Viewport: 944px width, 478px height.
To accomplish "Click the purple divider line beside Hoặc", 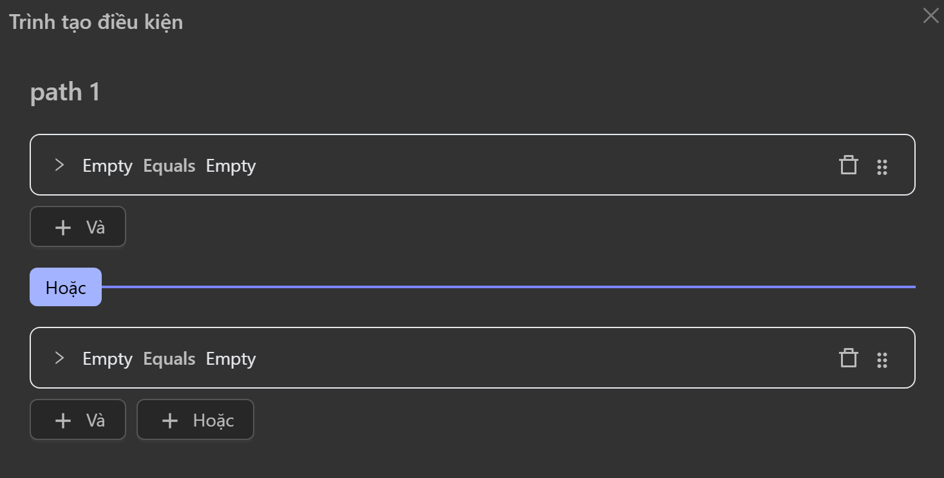I will (x=509, y=287).
